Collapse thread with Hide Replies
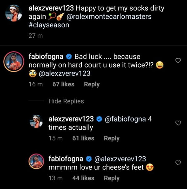Image resolution: width=187 pixels, height=189 pixels. point(66,101)
